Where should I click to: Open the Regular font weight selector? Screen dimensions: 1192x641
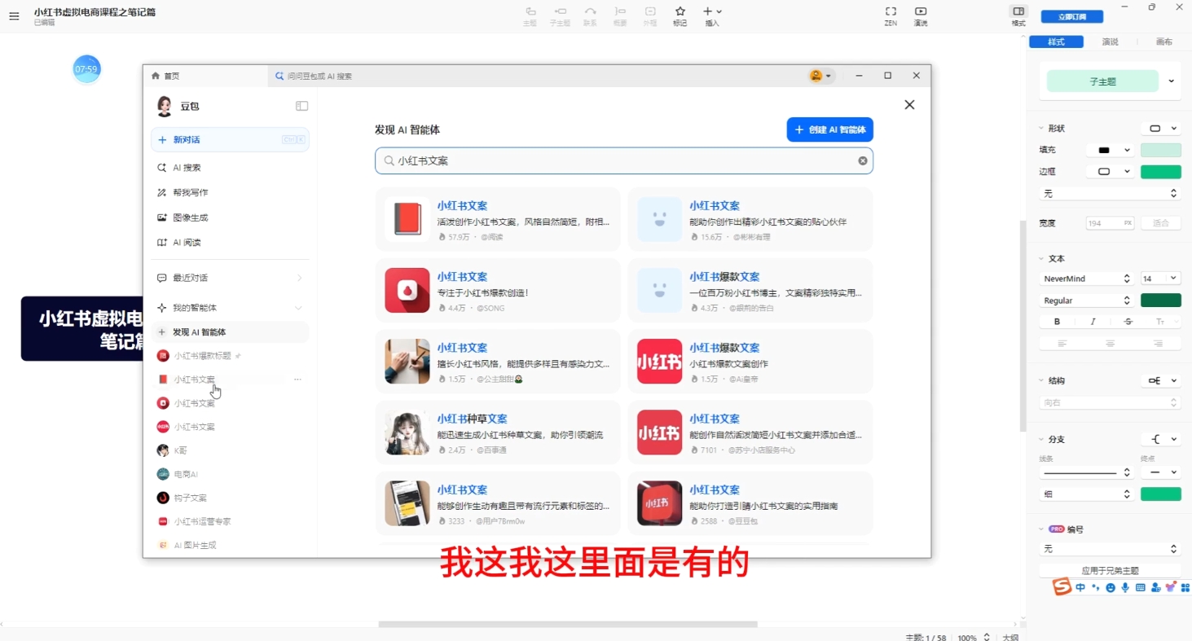coord(1087,301)
